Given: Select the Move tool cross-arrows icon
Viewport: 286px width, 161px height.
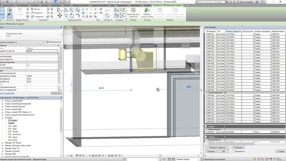Looking at the screenshot, I should [59, 16].
